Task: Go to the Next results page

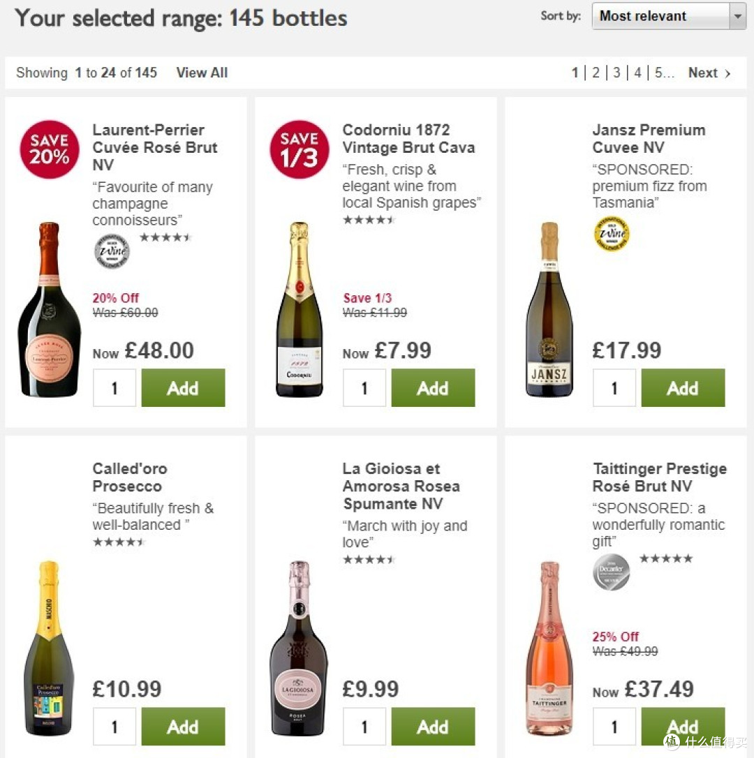Action: pyautogui.click(x=709, y=73)
